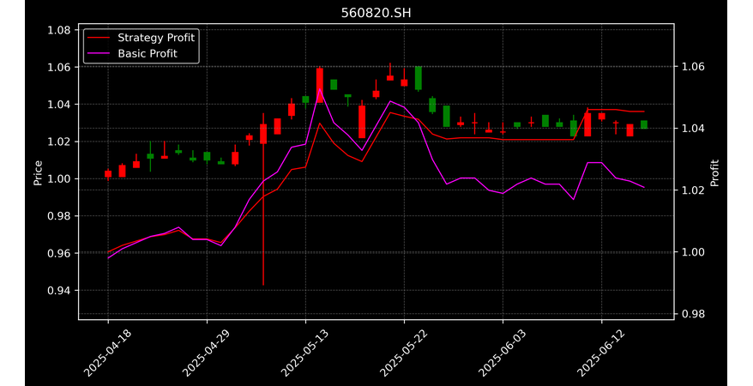Image resolution: width=753 pixels, height=386 pixels.
Task: Click the Strategy Profit legend label
Action: click(156, 38)
